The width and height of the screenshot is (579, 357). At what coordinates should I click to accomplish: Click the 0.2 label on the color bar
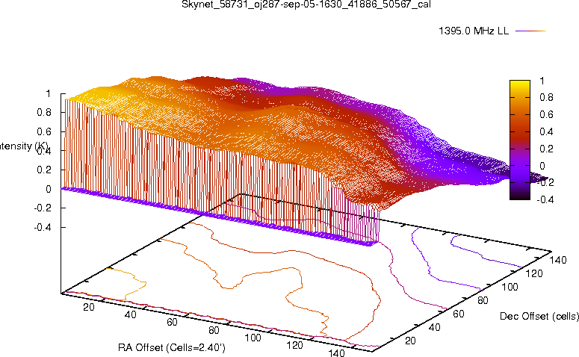point(546,149)
